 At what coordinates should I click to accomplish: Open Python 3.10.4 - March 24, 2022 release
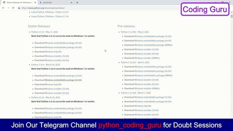coord(46,65)
